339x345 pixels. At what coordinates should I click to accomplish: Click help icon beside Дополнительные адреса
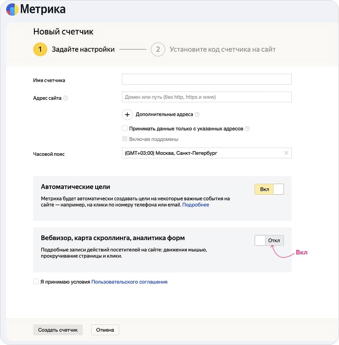click(x=197, y=115)
